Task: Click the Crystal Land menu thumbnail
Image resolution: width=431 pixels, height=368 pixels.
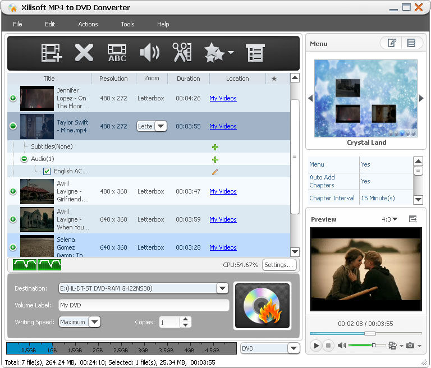Action: click(365, 98)
